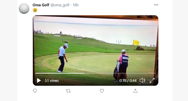Like the tweet with heart icon

[102, 91]
